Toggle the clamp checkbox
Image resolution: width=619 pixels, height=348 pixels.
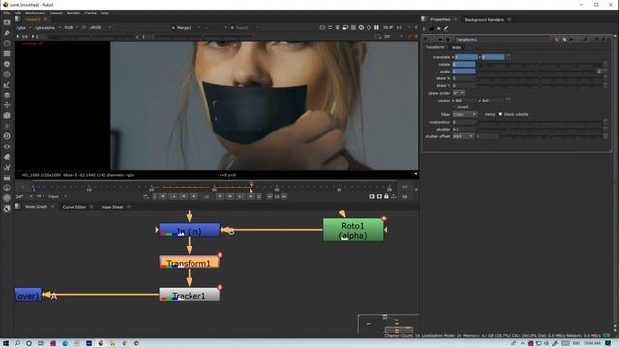pos(482,114)
